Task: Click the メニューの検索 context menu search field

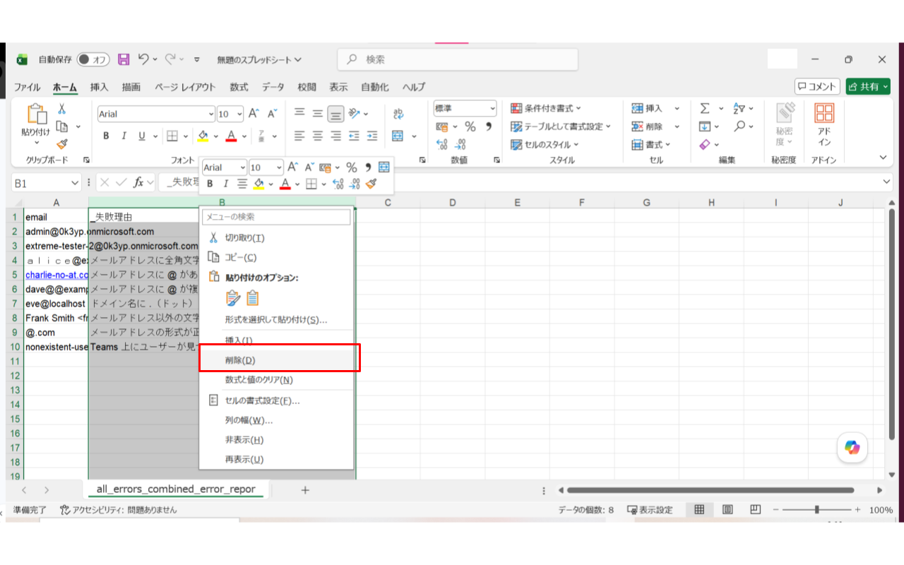Action: [276, 217]
